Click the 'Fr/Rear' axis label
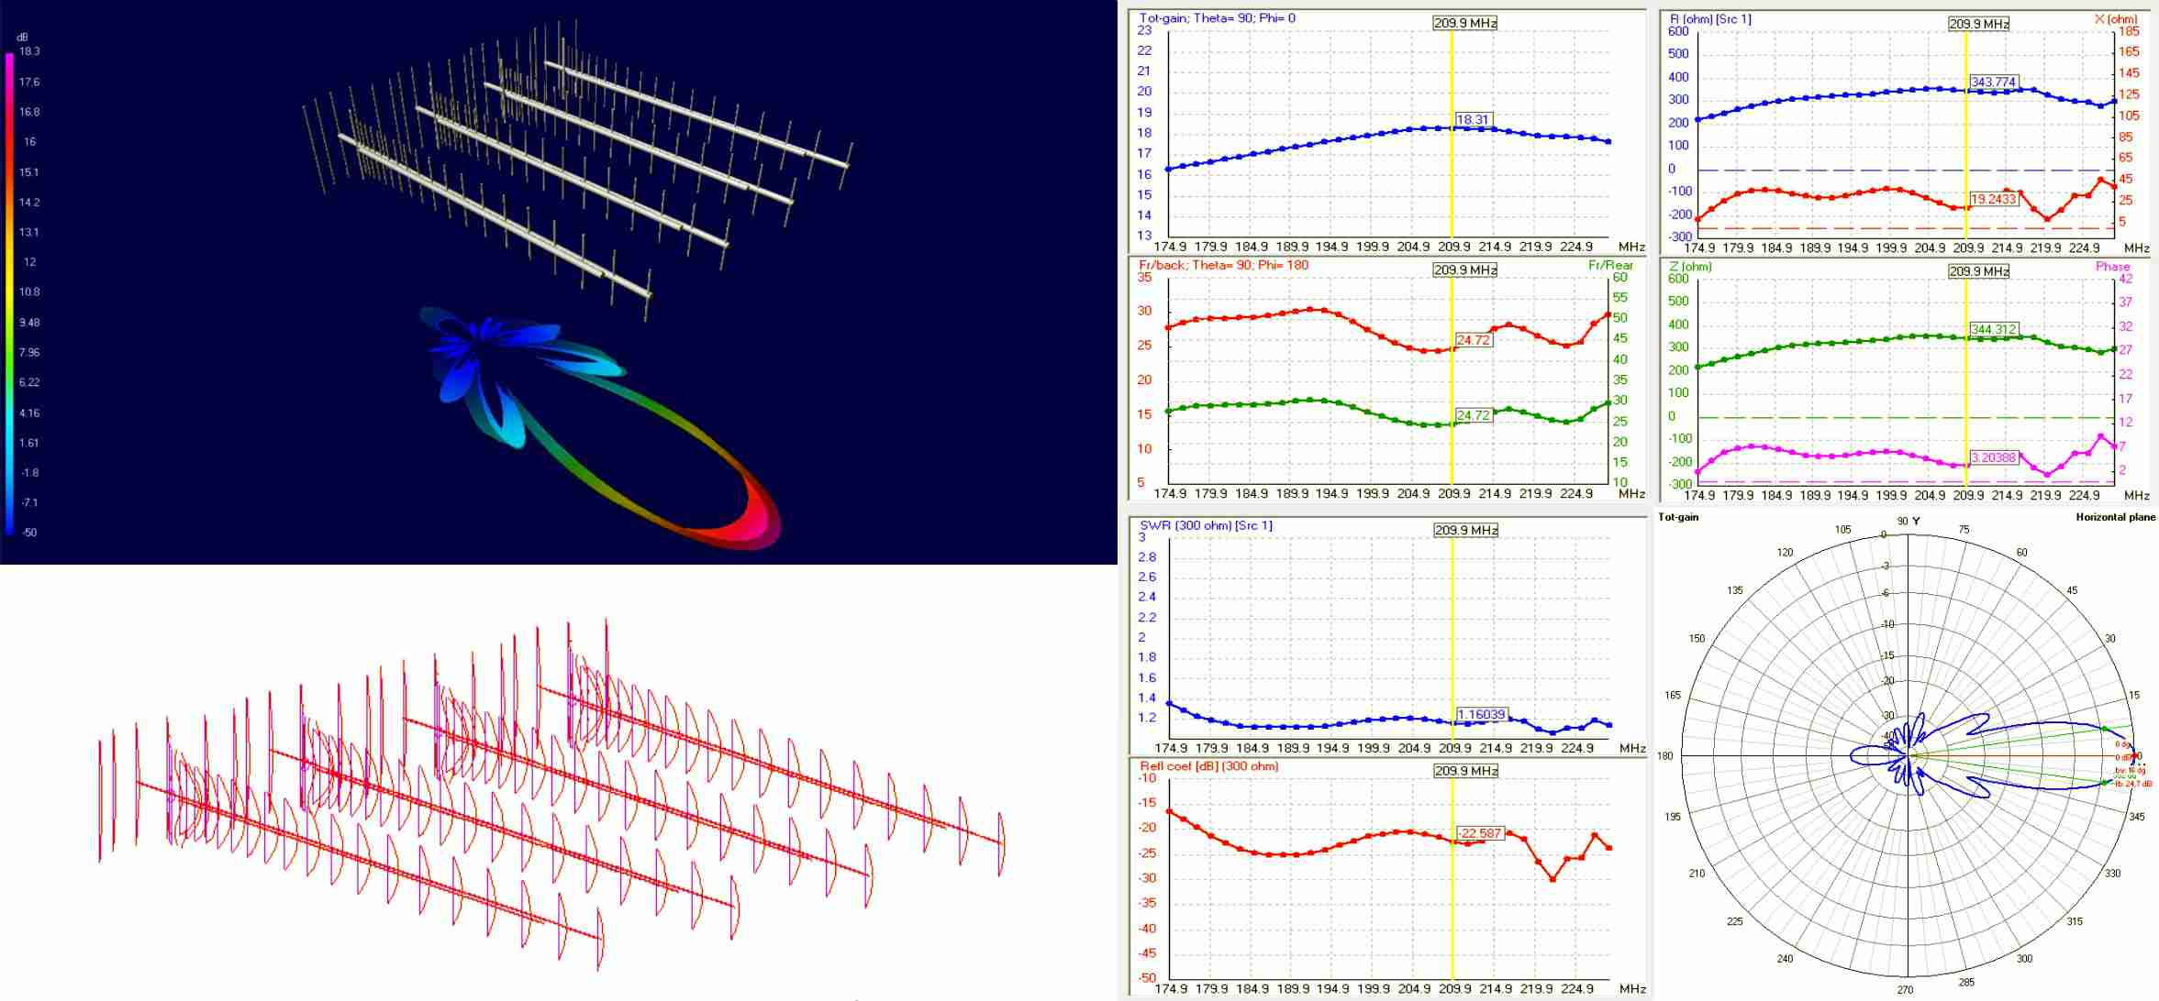2159x1001 pixels. click(1610, 265)
